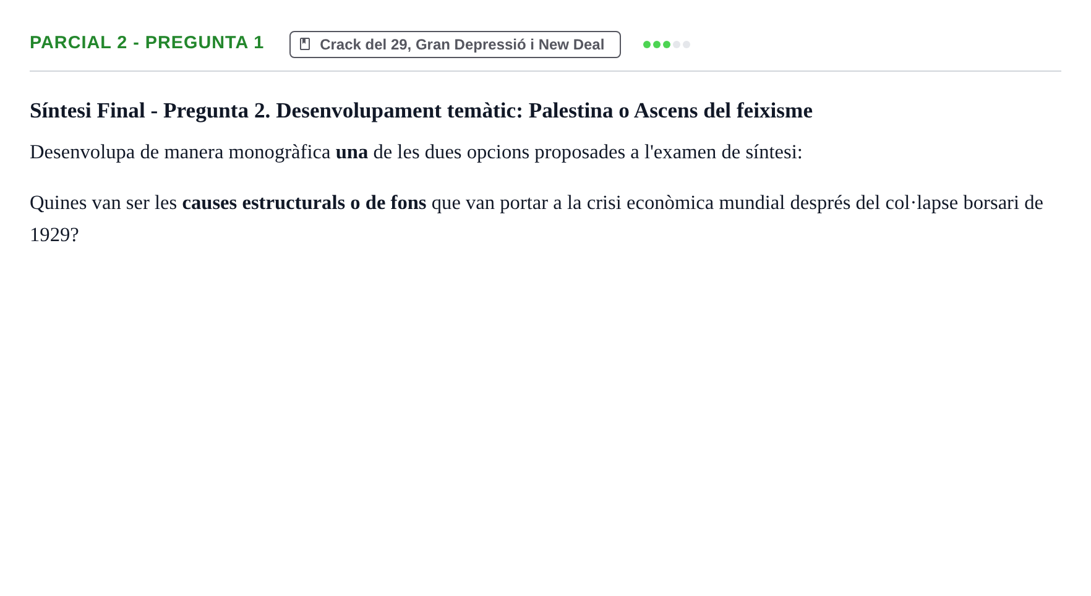Click the bold 'causes estructurals o de fons' text
Screen dimensions: 1091x596
coord(304,203)
